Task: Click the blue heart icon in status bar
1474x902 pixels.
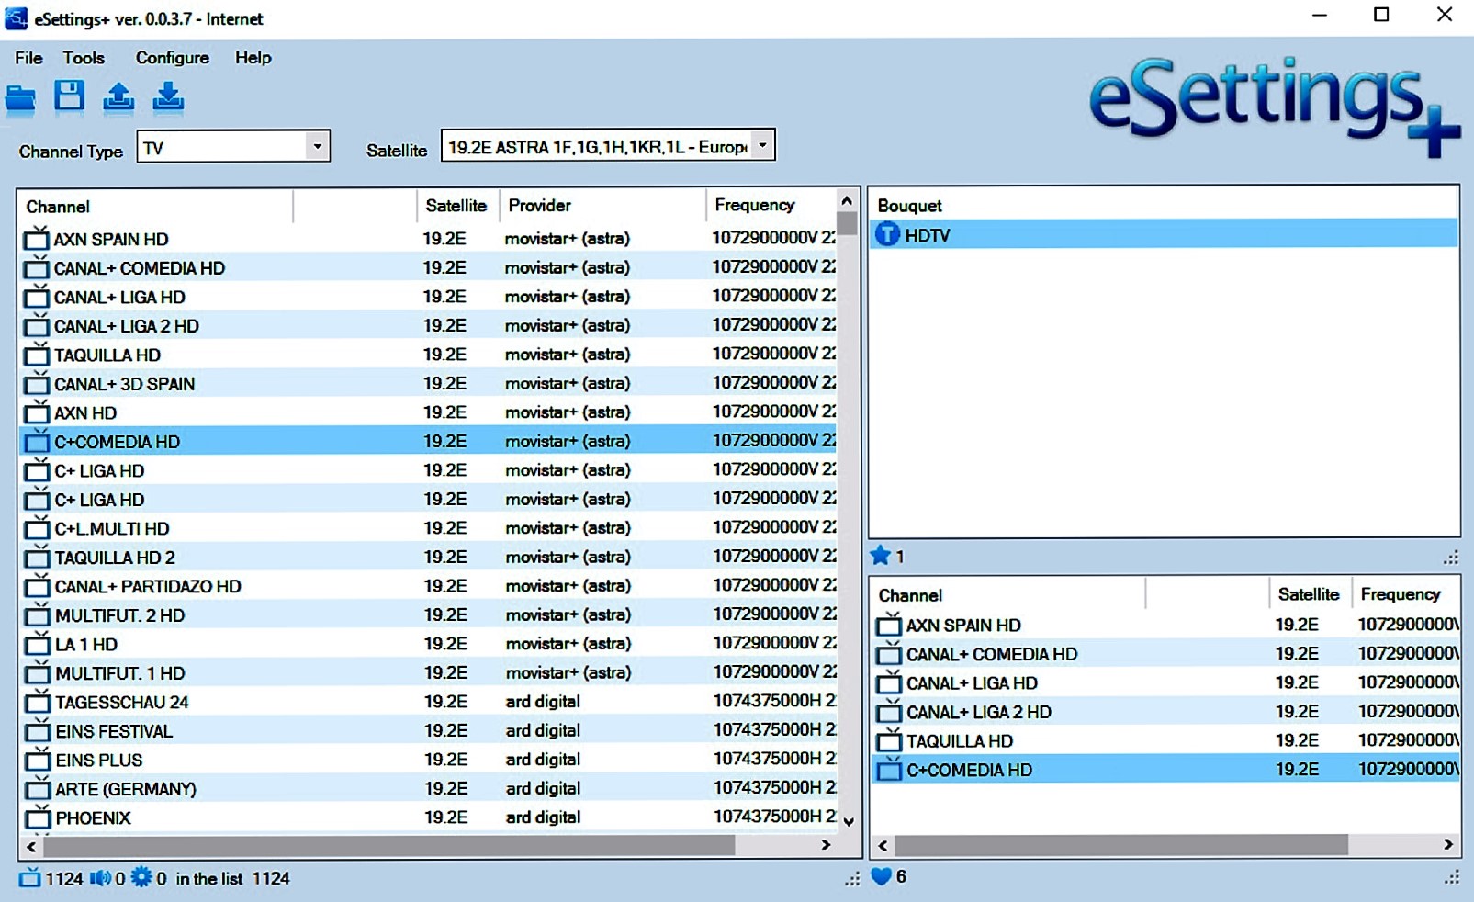Action: [x=881, y=876]
